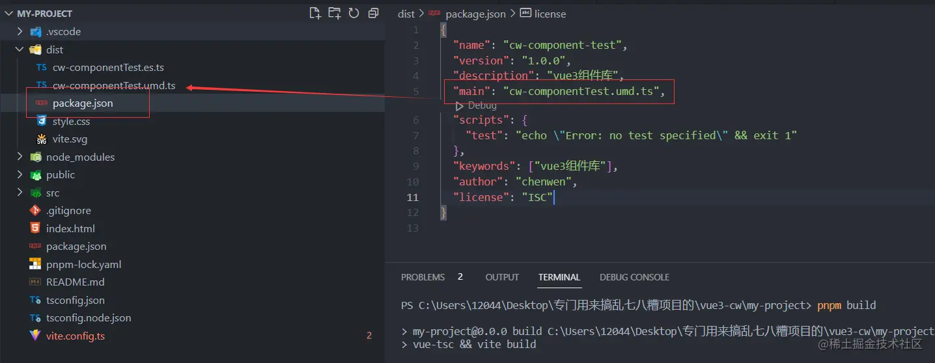This screenshot has width=935, height=363.
Task: Click the New Folder icon in explorer header
Action: (x=335, y=13)
